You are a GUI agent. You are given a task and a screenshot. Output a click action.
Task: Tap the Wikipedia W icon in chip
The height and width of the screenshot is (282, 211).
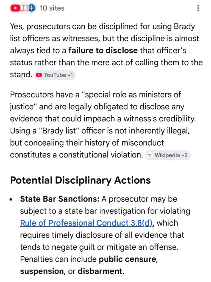click(150, 155)
